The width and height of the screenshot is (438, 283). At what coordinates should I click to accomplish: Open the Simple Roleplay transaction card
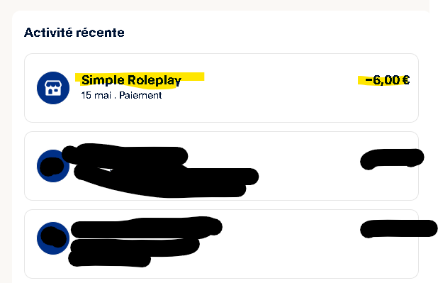222,88
